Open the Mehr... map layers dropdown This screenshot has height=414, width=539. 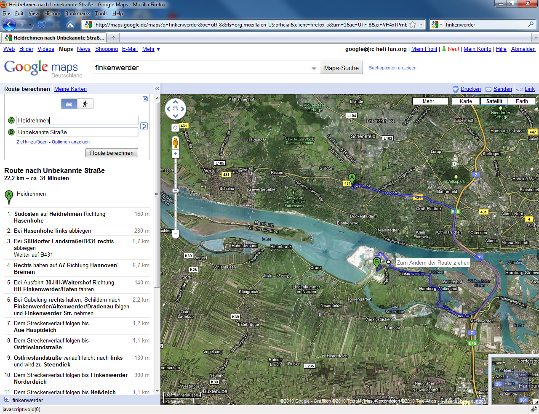pyautogui.click(x=430, y=101)
